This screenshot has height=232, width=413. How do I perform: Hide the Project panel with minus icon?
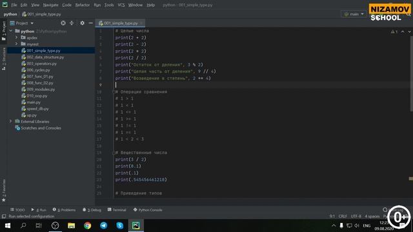point(90,23)
